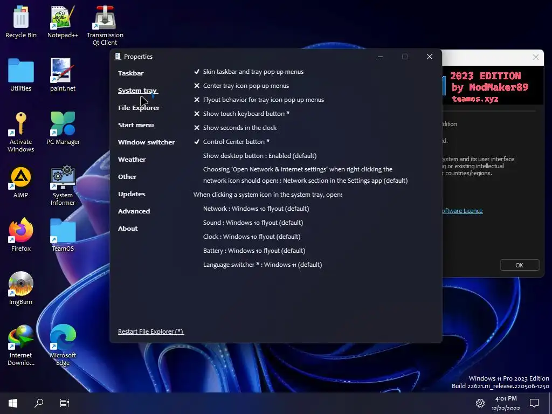The width and height of the screenshot is (552, 414).
Task: Change Language switcher option
Action: point(263,265)
